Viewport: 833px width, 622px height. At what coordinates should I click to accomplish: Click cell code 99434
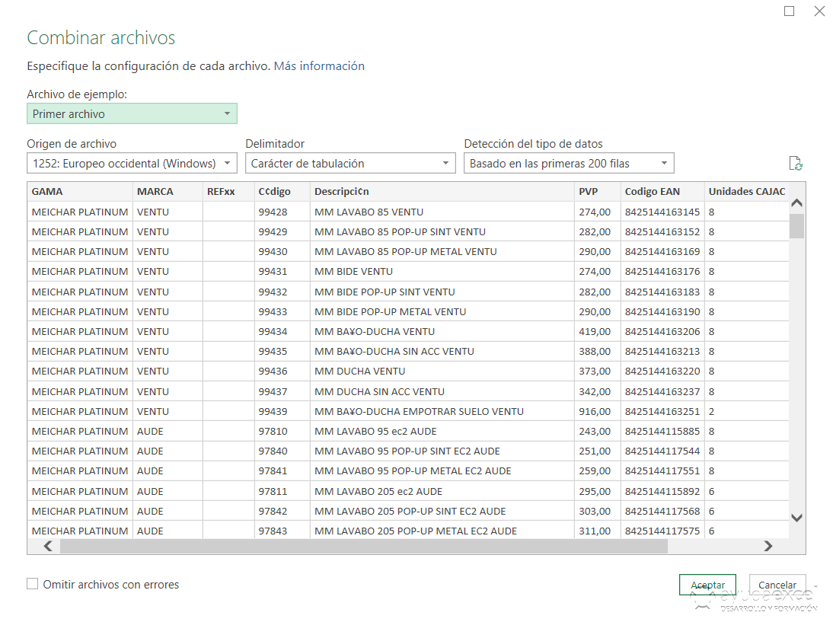tap(282, 331)
